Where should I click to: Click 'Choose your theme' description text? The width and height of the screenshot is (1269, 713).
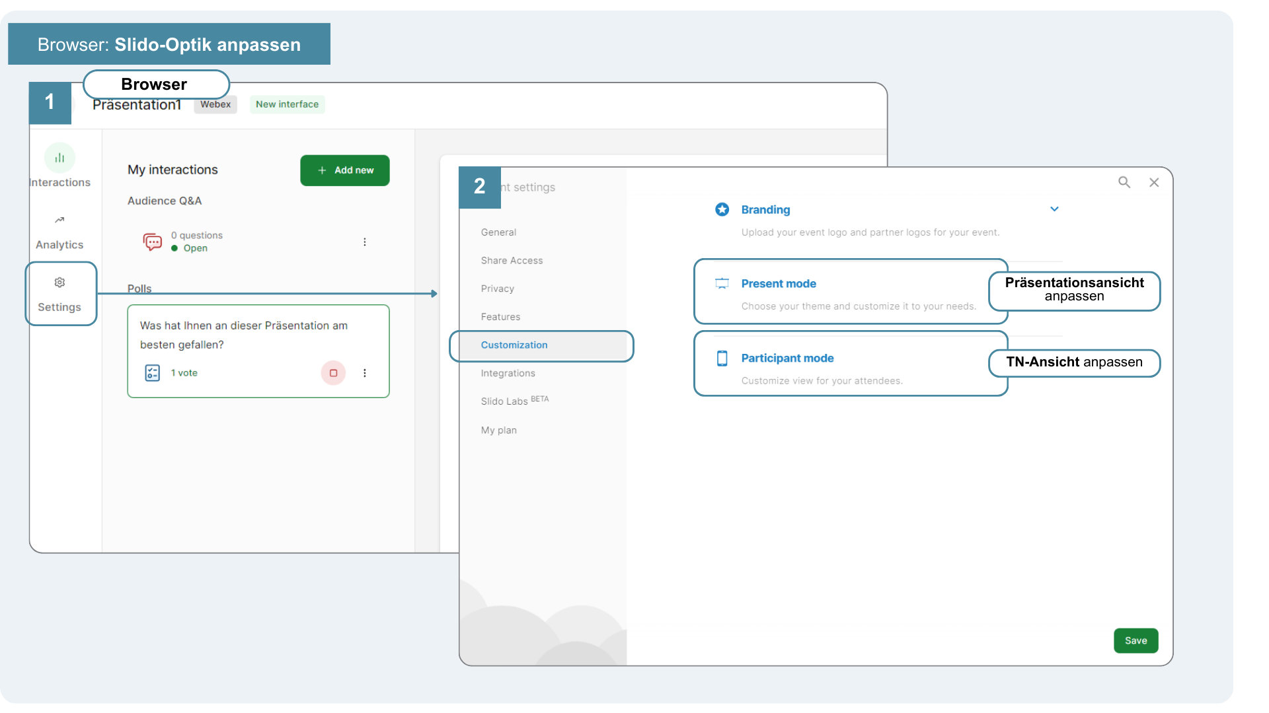pos(859,306)
